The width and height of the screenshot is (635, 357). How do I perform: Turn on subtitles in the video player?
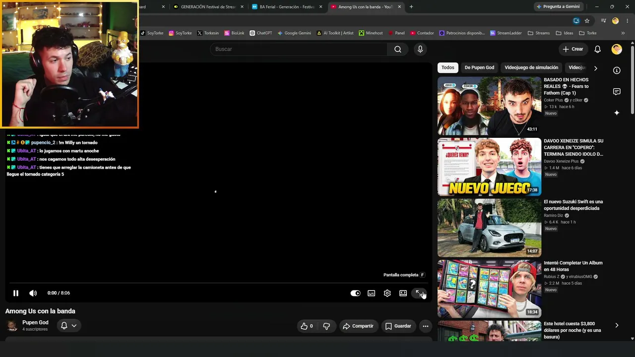pyautogui.click(x=371, y=293)
